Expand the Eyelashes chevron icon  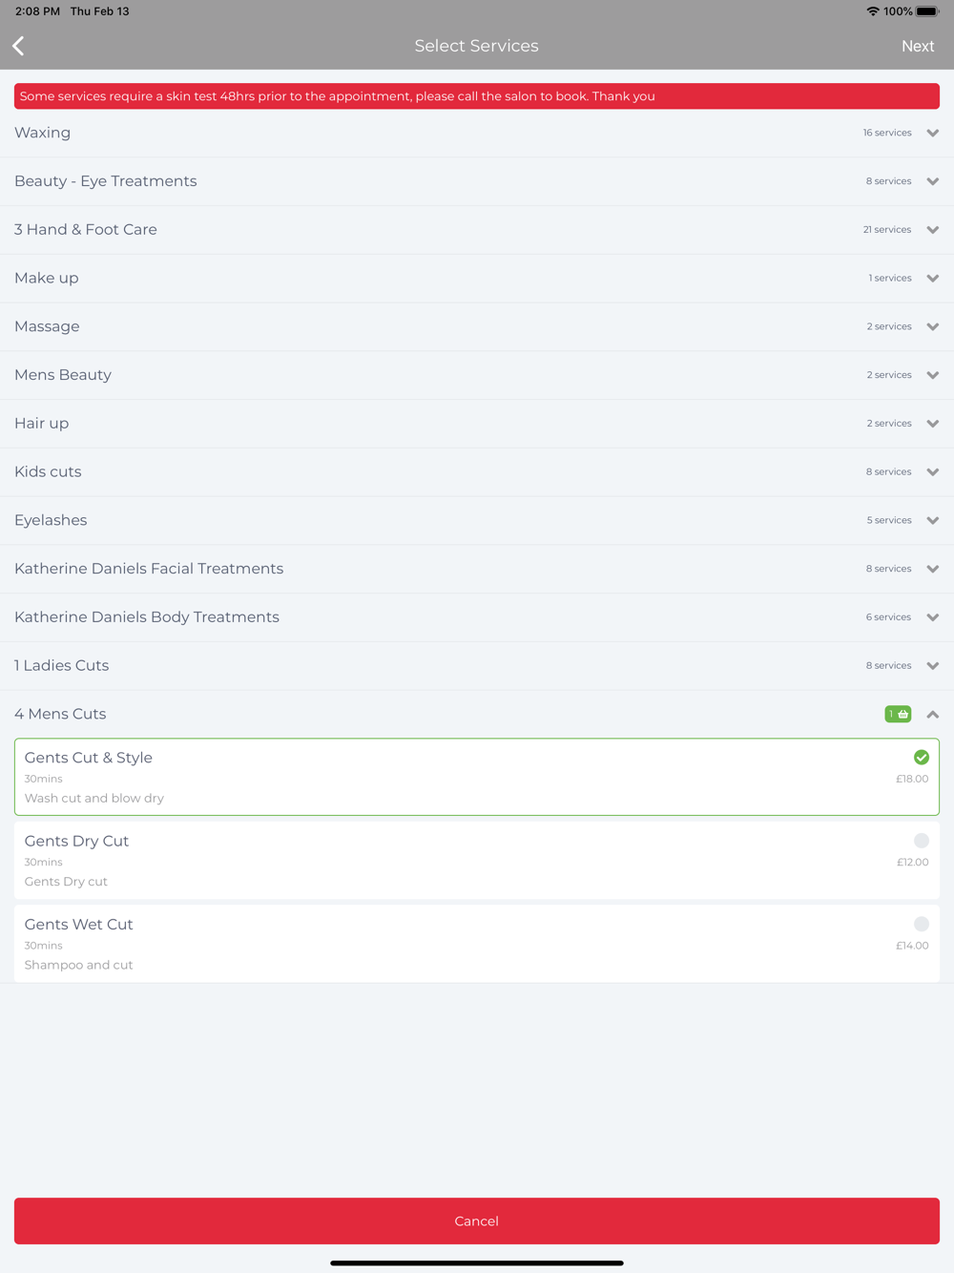click(933, 521)
